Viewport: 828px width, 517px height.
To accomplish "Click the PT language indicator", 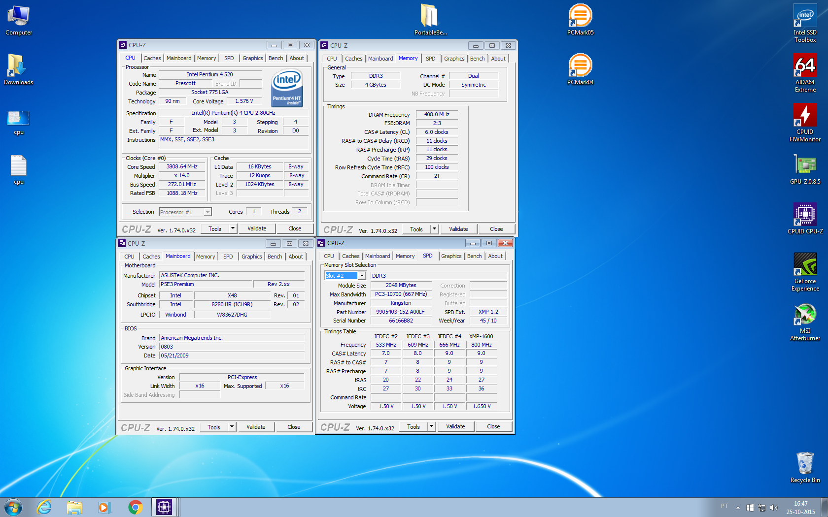I will [724, 506].
